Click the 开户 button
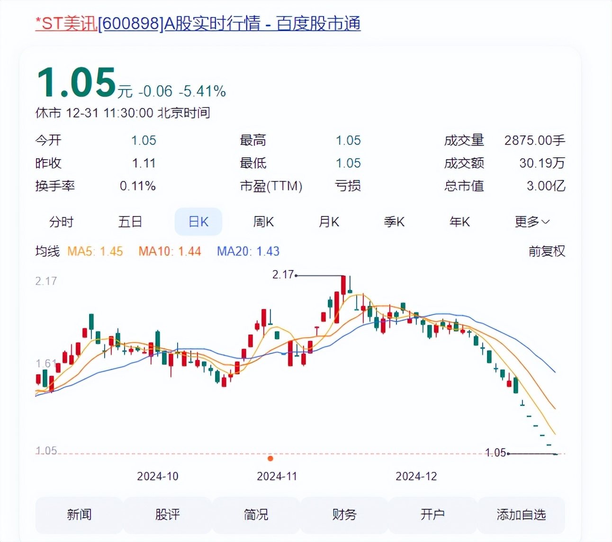This screenshot has height=542, width=612. [432, 515]
